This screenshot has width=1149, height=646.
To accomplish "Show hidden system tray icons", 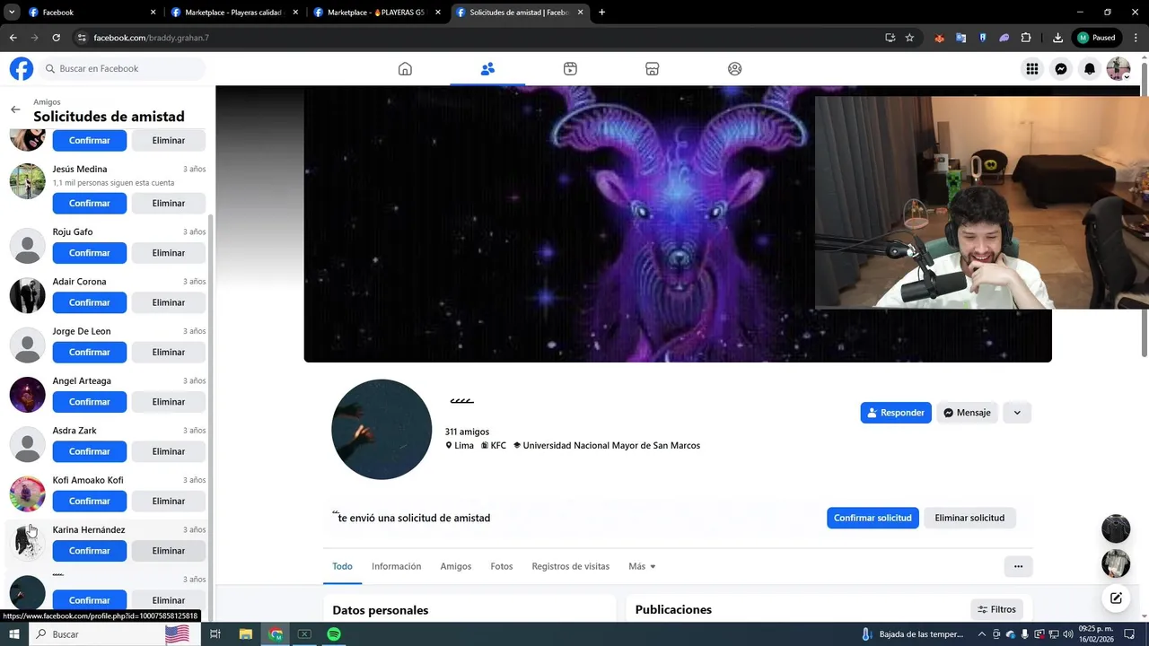I will click(x=982, y=634).
